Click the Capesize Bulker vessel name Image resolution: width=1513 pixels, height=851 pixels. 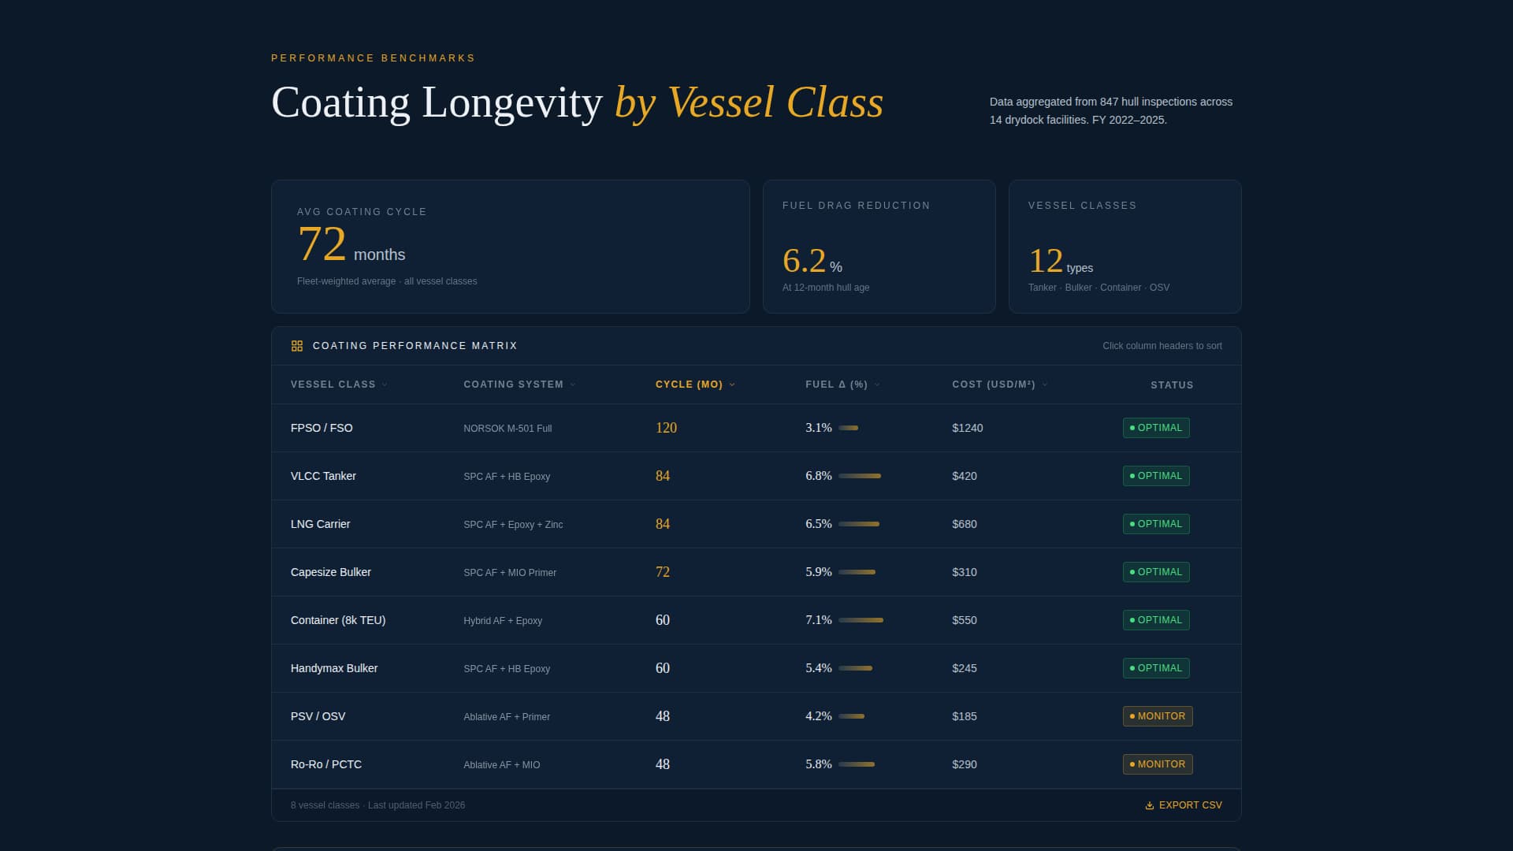pos(330,572)
